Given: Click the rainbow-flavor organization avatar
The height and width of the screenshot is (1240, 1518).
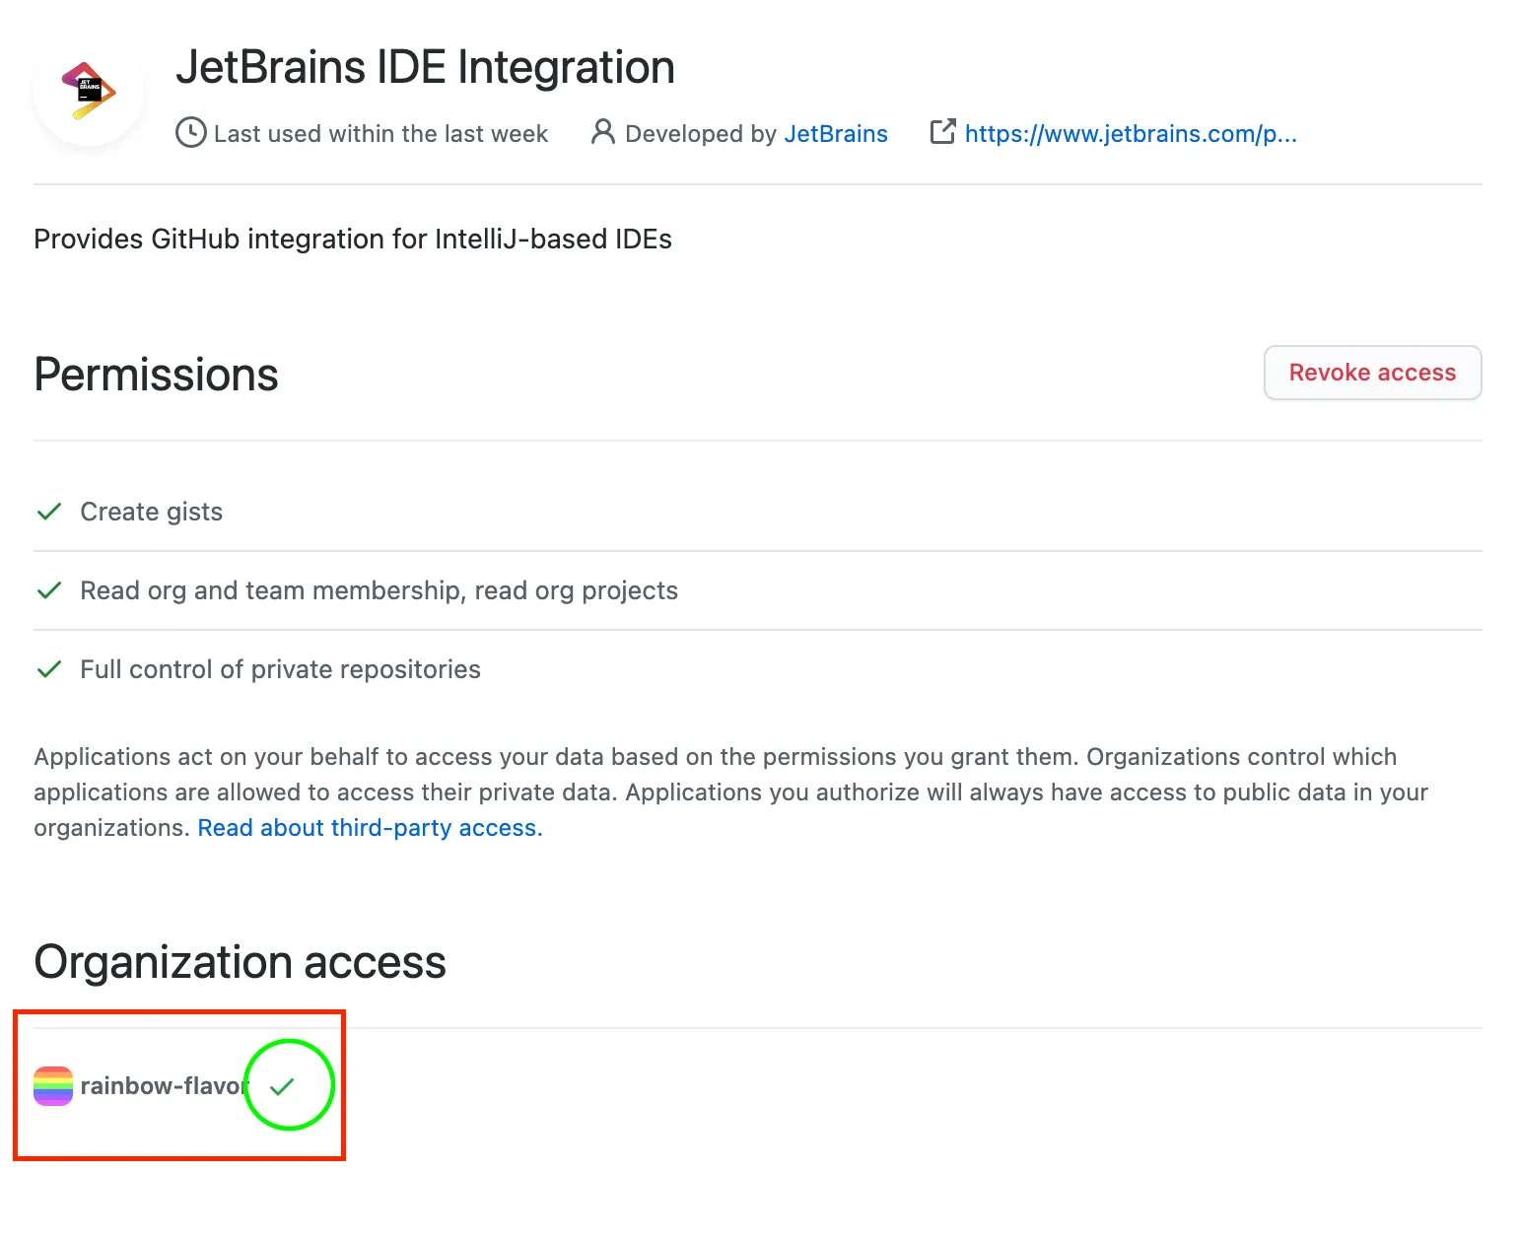Looking at the screenshot, I should pos(53,1086).
